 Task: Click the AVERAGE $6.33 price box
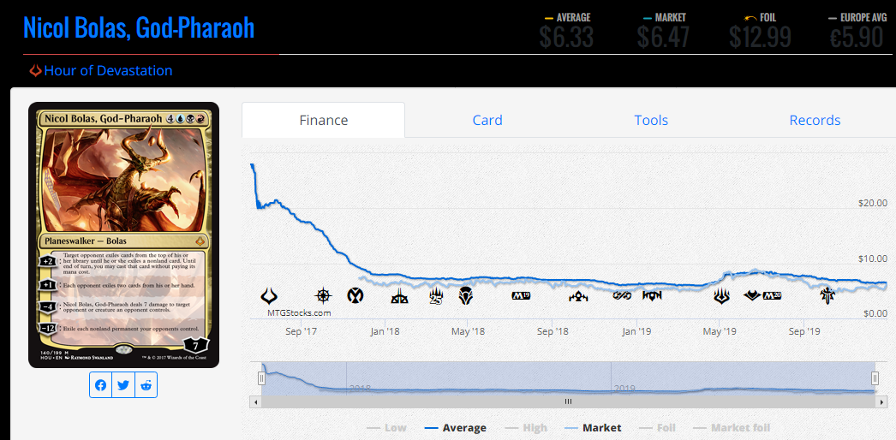(567, 31)
